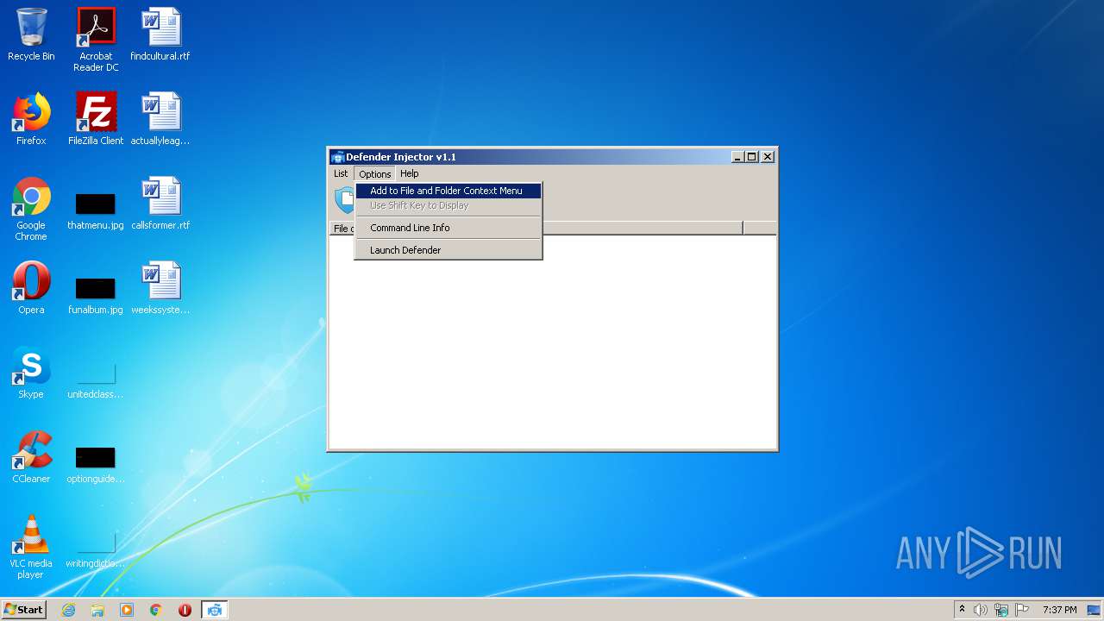The height and width of the screenshot is (621, 1104).
Task: Select the actuallyleag... Word document
Action: (x=160, y=119)
